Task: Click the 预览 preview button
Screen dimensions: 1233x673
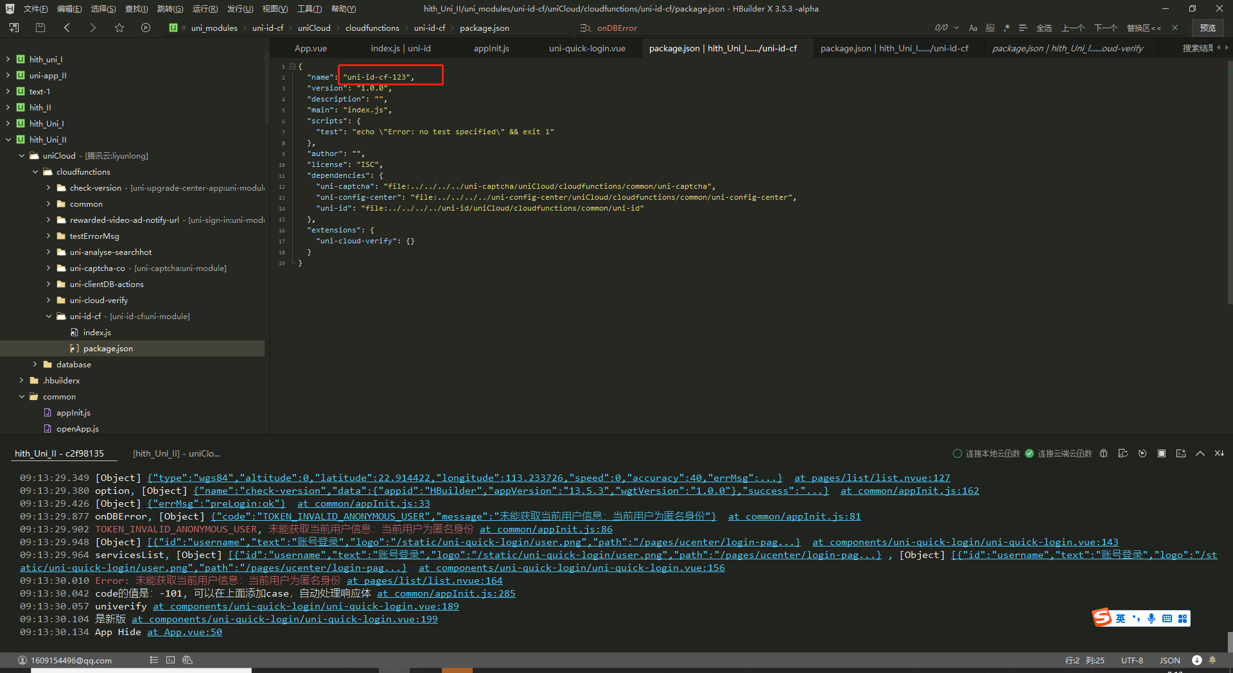Action: point(1207,28)
